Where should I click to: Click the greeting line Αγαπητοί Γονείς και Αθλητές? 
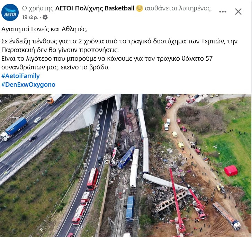(x=44, y=29)
